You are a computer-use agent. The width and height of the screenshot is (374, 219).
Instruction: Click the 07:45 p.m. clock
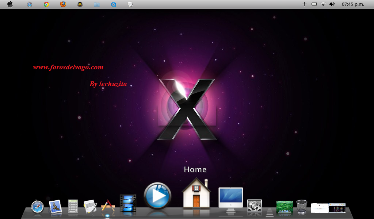[353, 4]
